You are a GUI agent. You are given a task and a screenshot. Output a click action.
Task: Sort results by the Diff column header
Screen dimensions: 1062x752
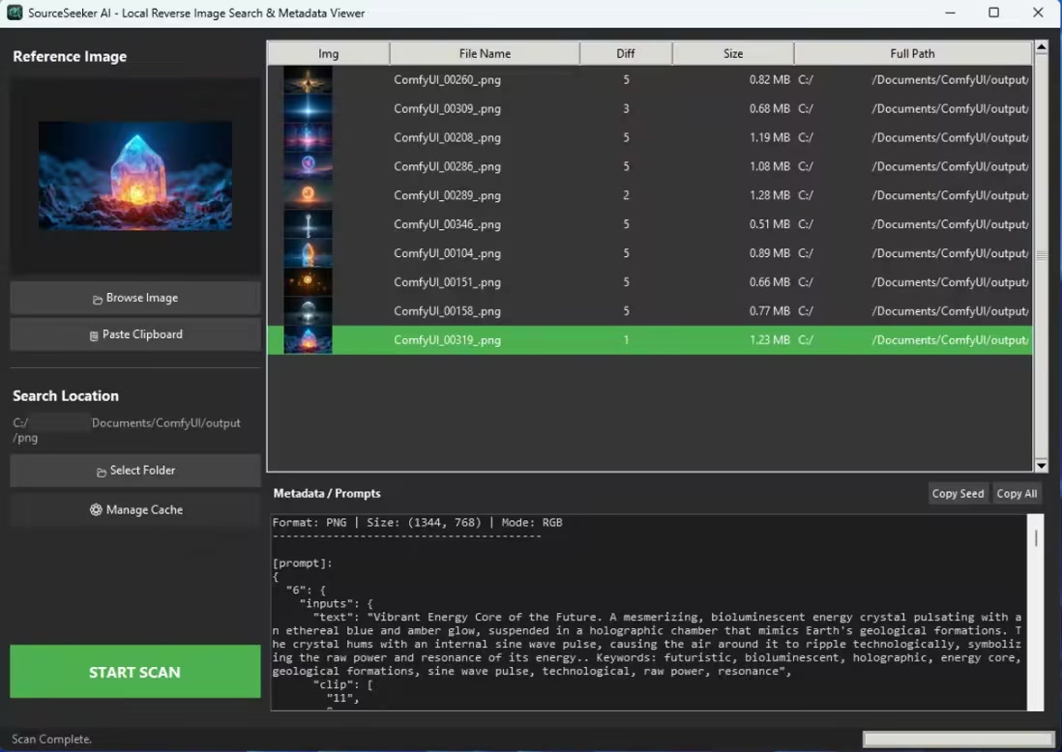(x=626, y=53)
